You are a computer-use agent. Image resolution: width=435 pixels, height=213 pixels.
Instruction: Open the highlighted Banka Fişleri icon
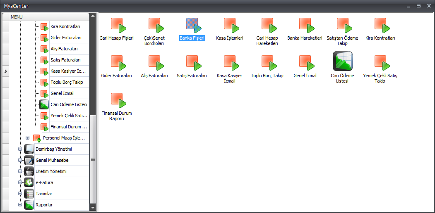[194, 26]
